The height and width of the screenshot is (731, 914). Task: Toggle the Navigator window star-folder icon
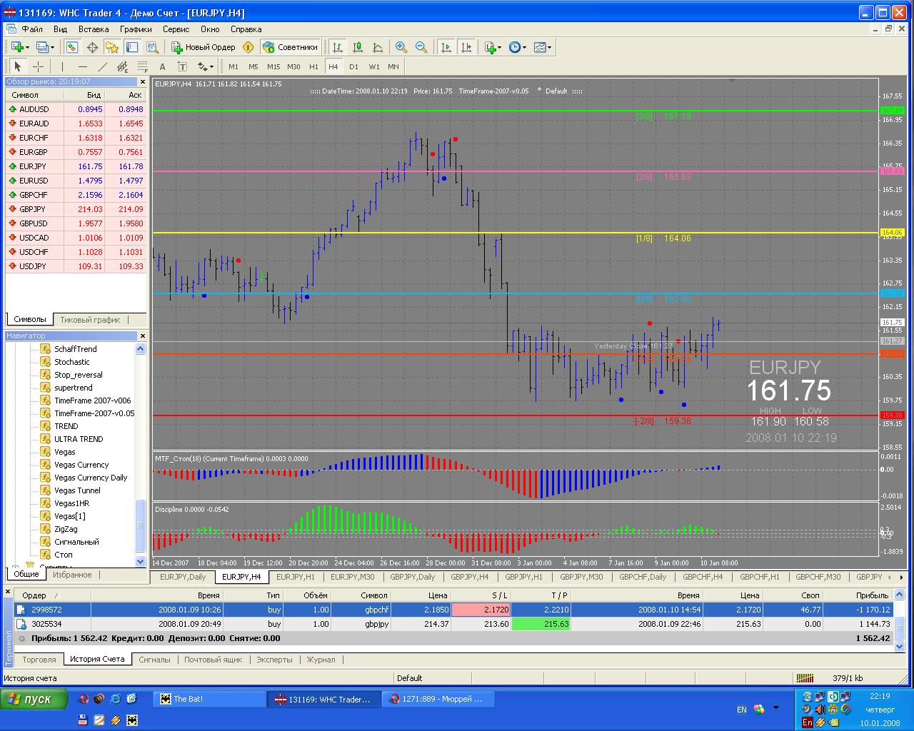pyautogui.click(x=112, y=47)
